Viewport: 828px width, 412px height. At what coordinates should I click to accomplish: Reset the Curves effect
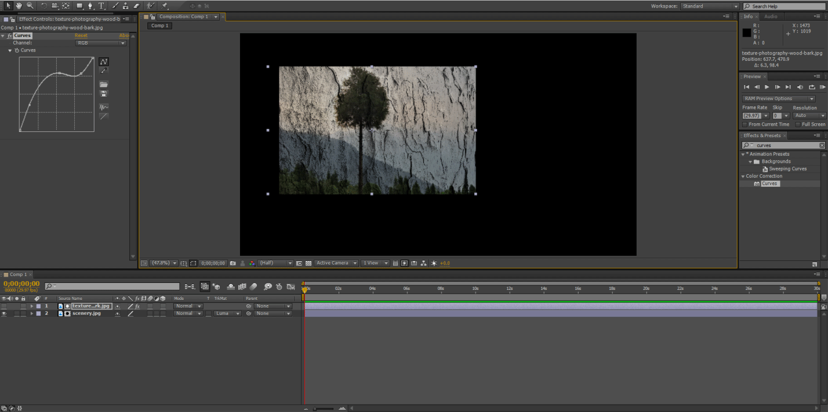[x=81, y=36]
